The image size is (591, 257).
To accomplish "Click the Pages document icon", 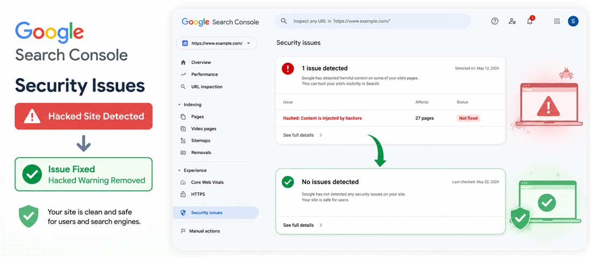I will [183, 117].
